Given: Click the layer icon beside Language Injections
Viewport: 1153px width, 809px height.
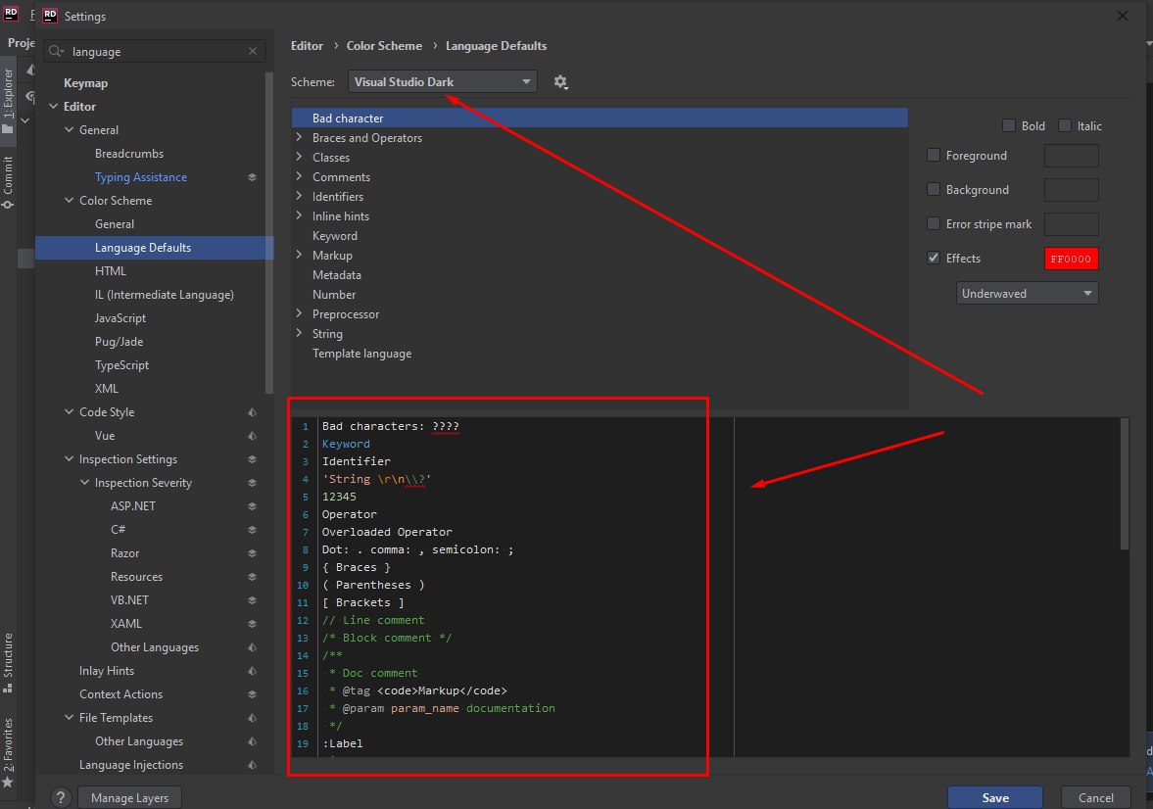Looking at the screenshot, I should [252, 766].
